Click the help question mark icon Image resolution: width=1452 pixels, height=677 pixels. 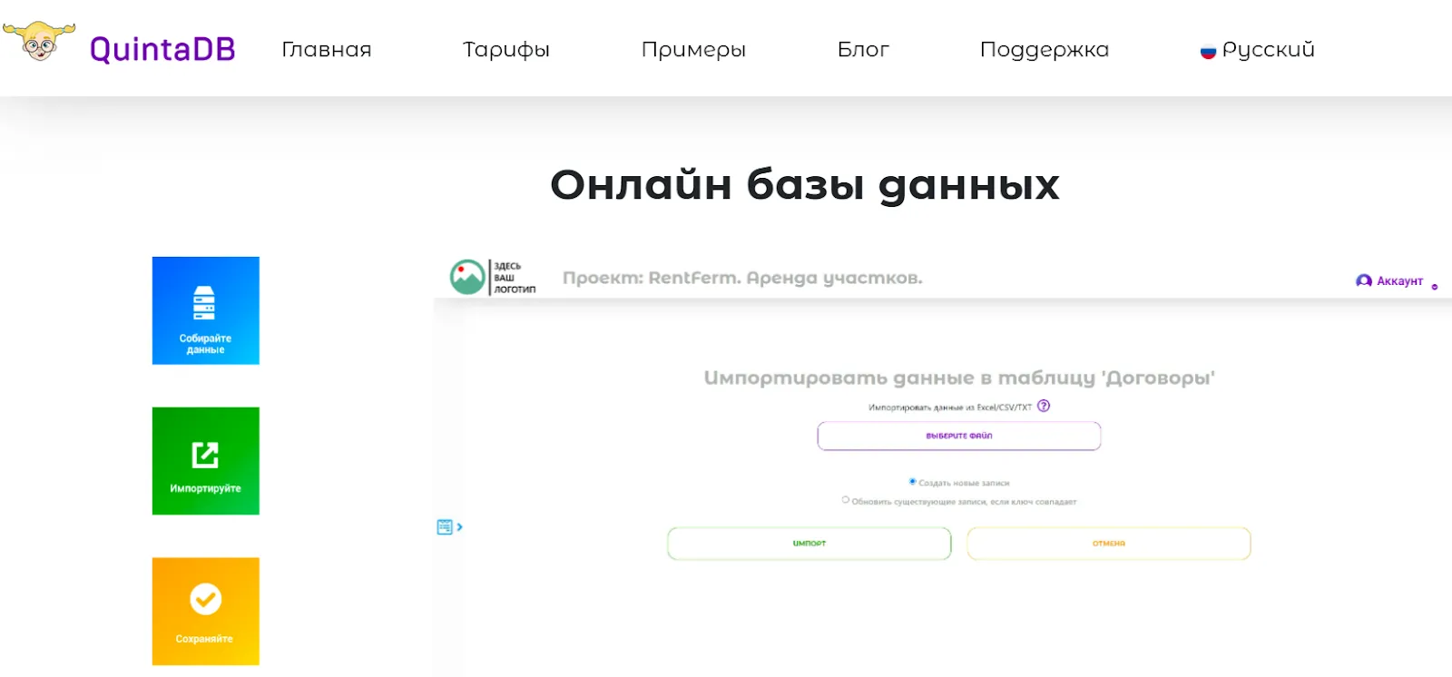1044,406
